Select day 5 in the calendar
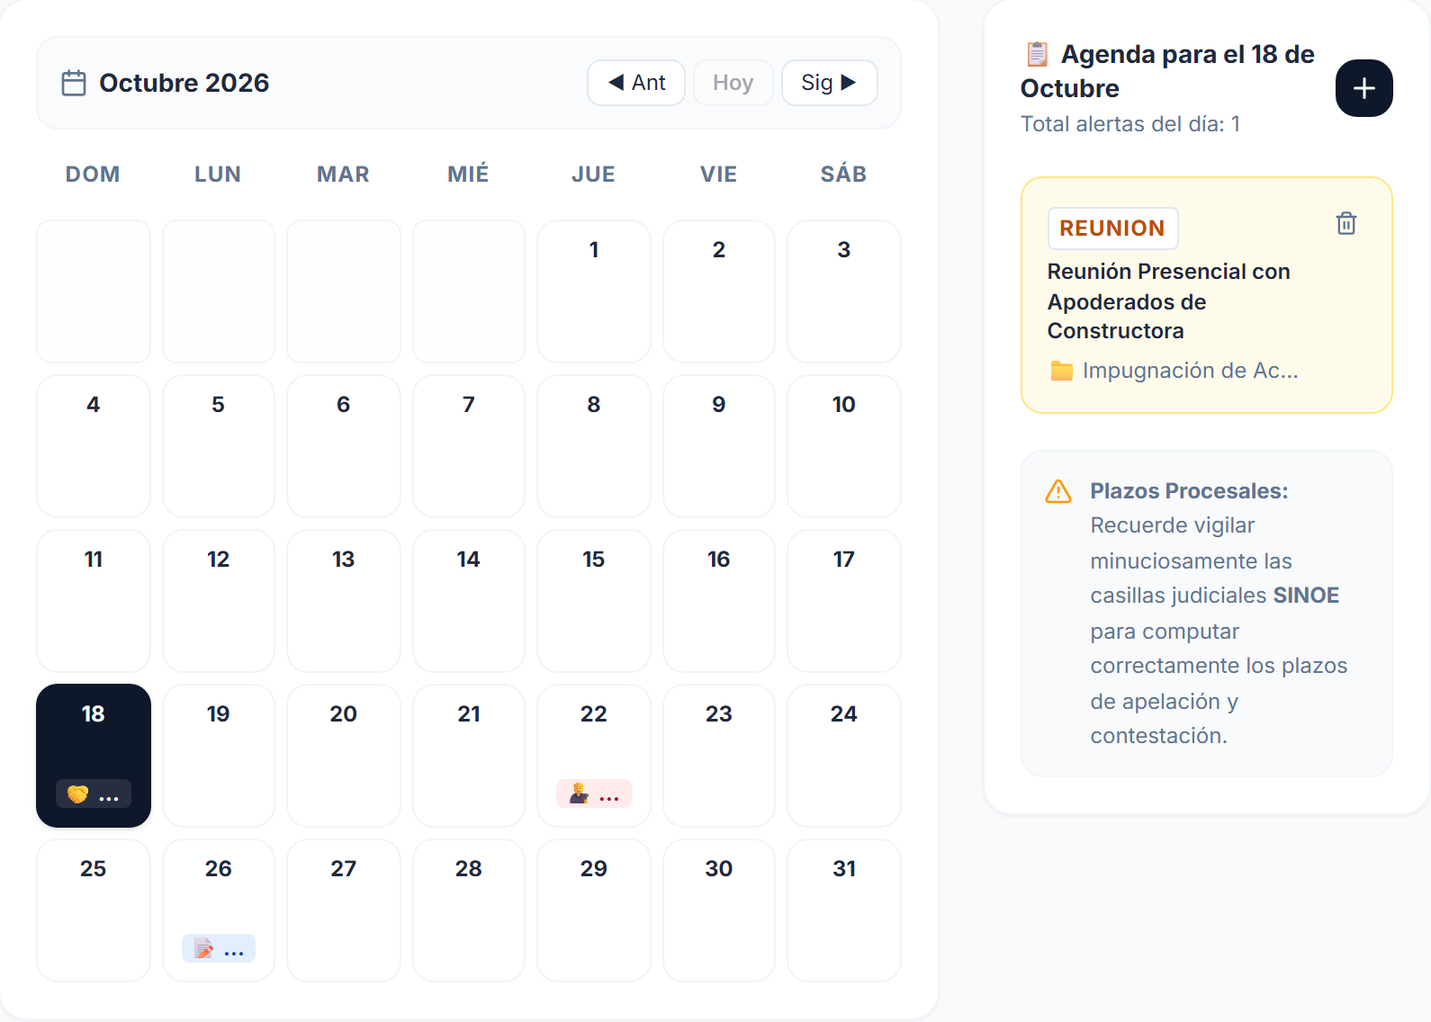The image size is (1431, 1022). click(x=219, y=446)
